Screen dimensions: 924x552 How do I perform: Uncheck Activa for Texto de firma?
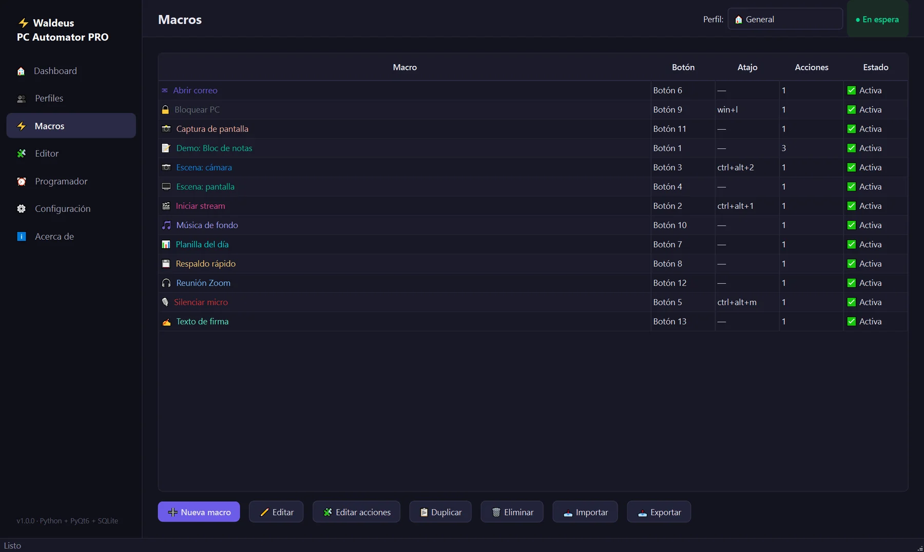[x=852, y=321]
